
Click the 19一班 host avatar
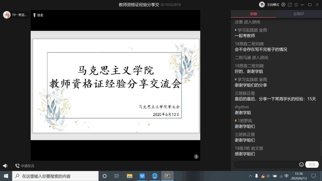[7, 15]
